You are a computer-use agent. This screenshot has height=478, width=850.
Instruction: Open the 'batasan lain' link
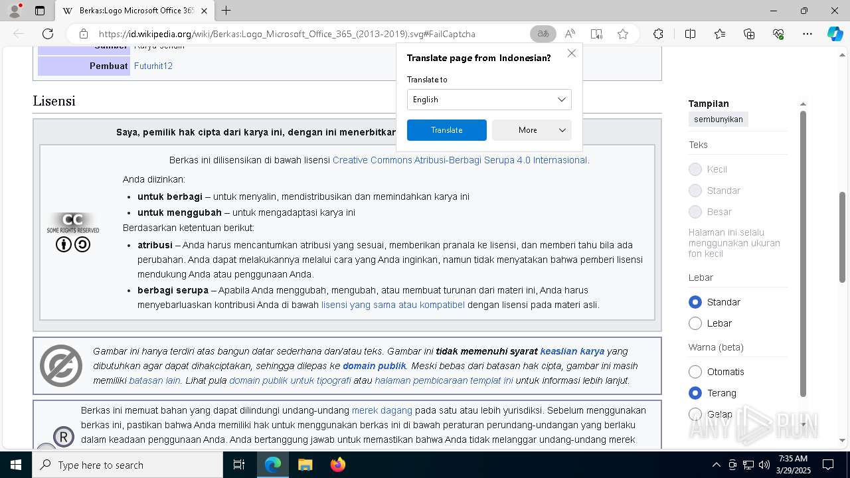click(x=155, y=380)
